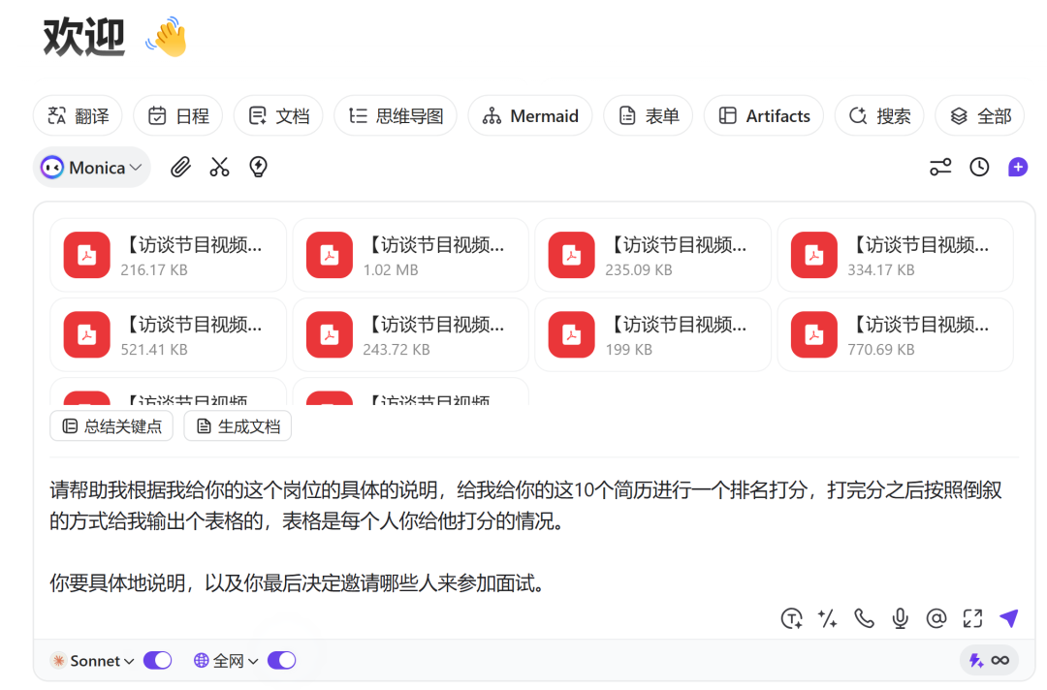The image size is (1047, 690).
Task: Switch to the Artifacts tab
Action: pyautogui.click(x=764, y=115)
